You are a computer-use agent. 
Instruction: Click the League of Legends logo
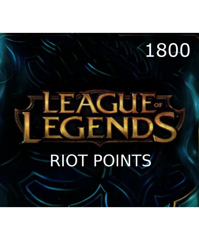(x=100, y=118)
